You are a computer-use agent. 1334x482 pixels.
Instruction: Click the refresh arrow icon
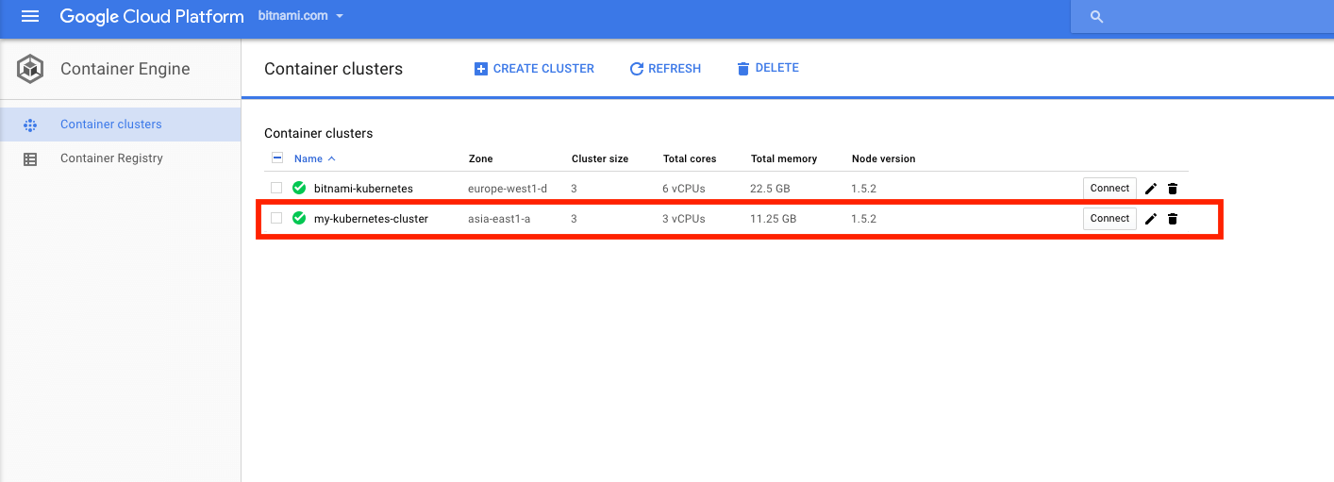point(637,69)
